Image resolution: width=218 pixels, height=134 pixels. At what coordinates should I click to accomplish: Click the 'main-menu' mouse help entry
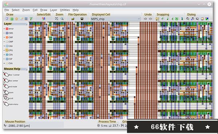(11, 104)
